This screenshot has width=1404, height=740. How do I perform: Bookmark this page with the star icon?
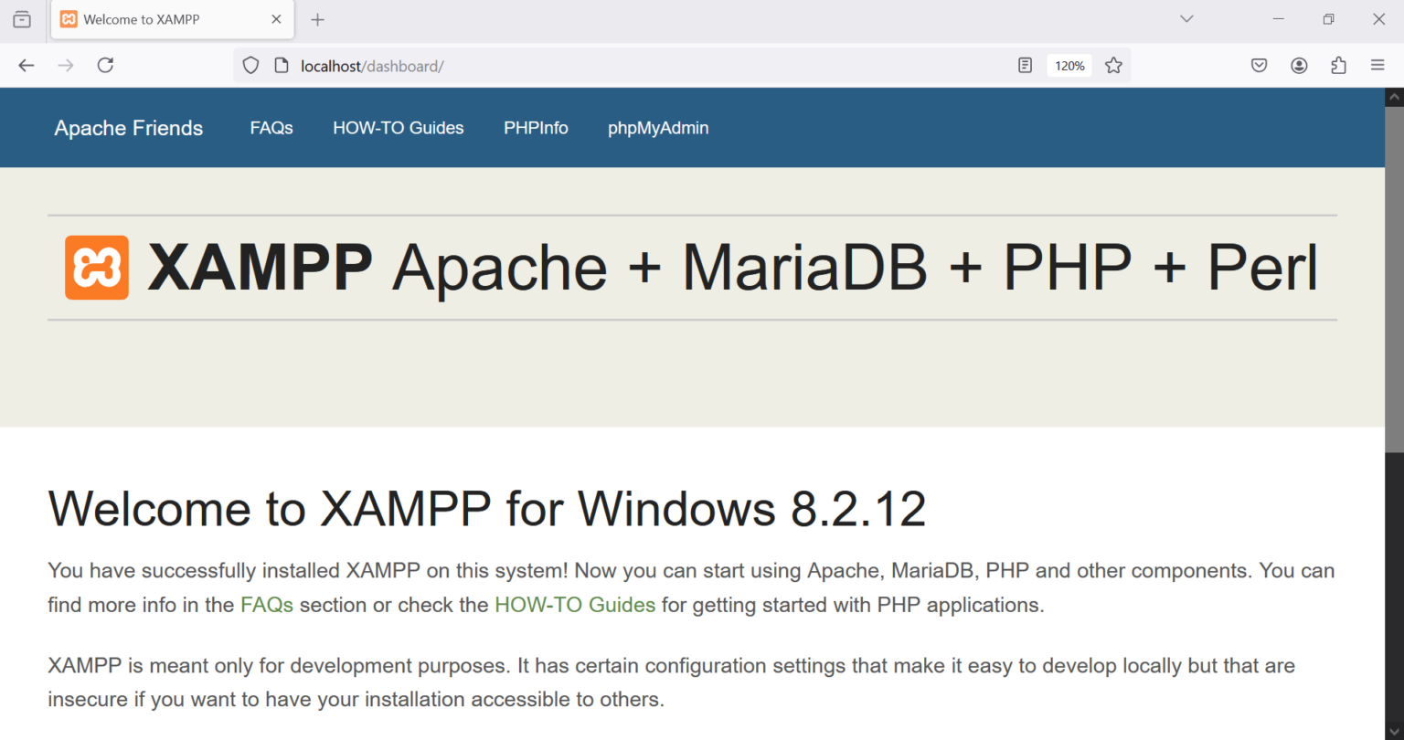click(1113, 65)
